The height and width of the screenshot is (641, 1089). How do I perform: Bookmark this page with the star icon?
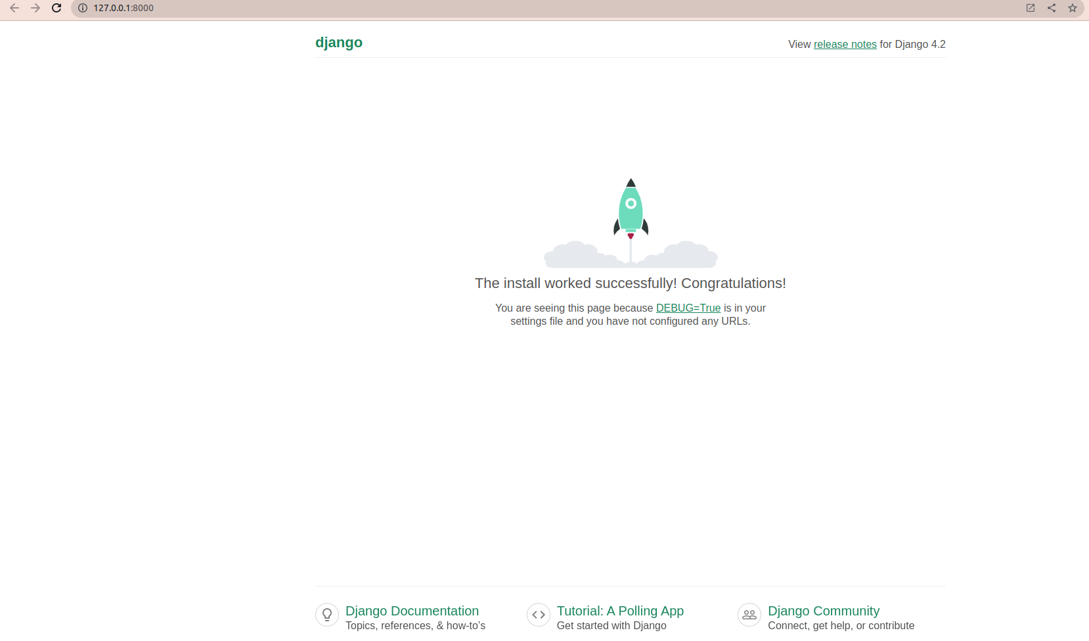click(1073, 8)
